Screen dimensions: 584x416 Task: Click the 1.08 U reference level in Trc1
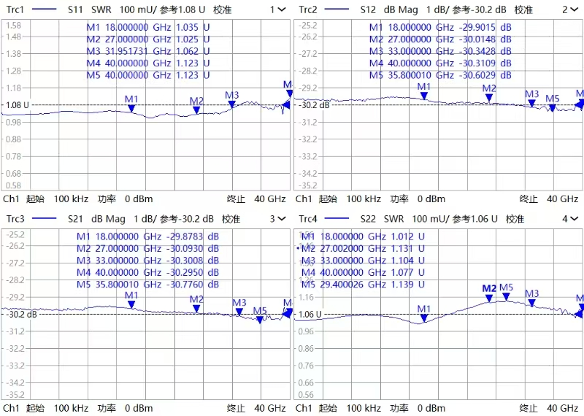point(192,9)
